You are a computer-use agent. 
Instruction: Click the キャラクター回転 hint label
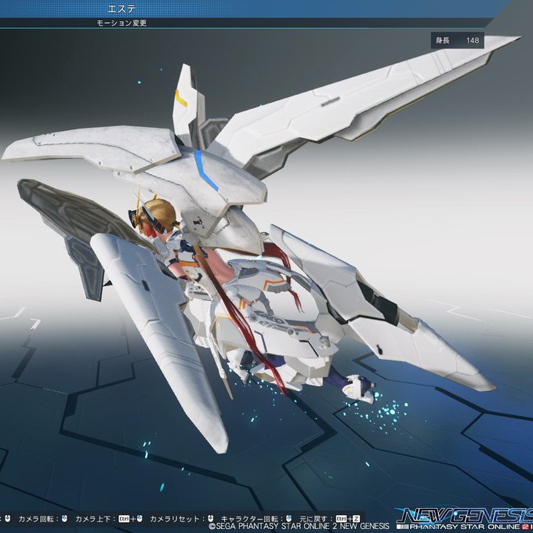pyautogui.click(x=249, y=519)
